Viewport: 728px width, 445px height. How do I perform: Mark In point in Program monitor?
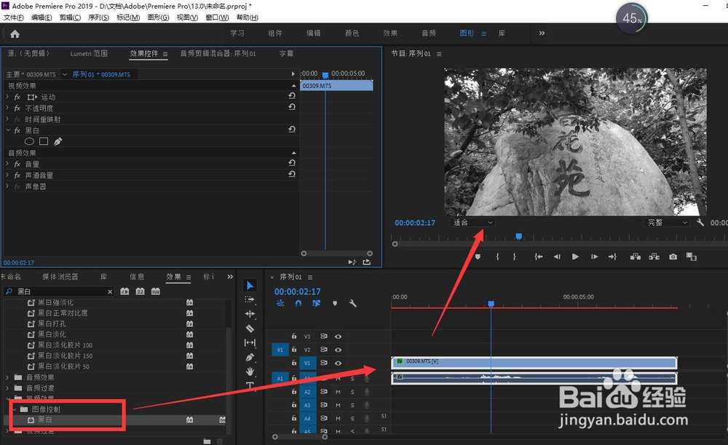[497, 256]
